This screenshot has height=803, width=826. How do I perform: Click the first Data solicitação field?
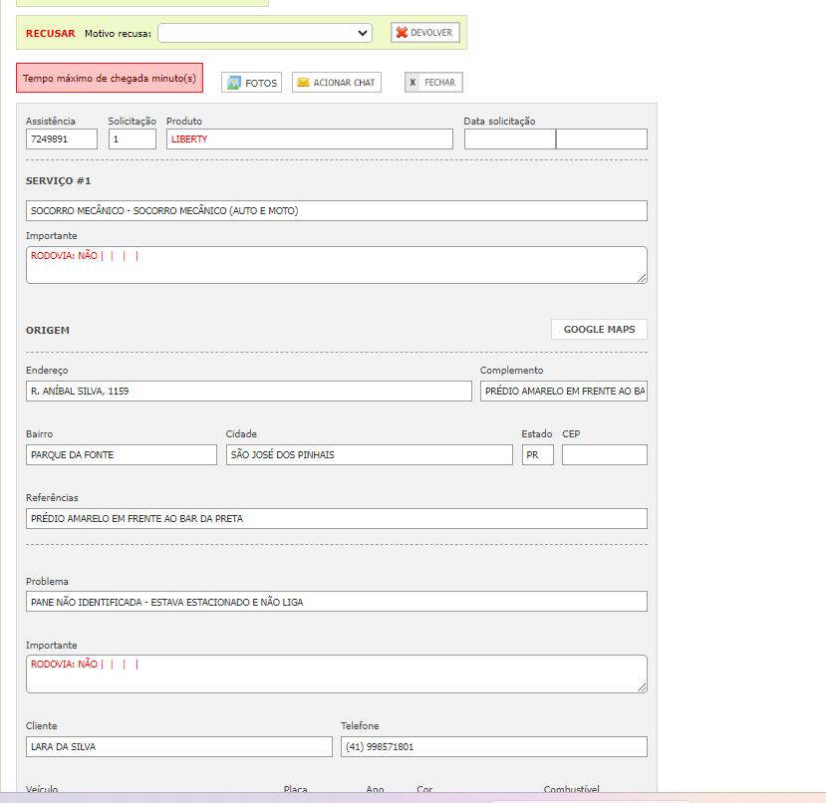(x=509, y=139)
